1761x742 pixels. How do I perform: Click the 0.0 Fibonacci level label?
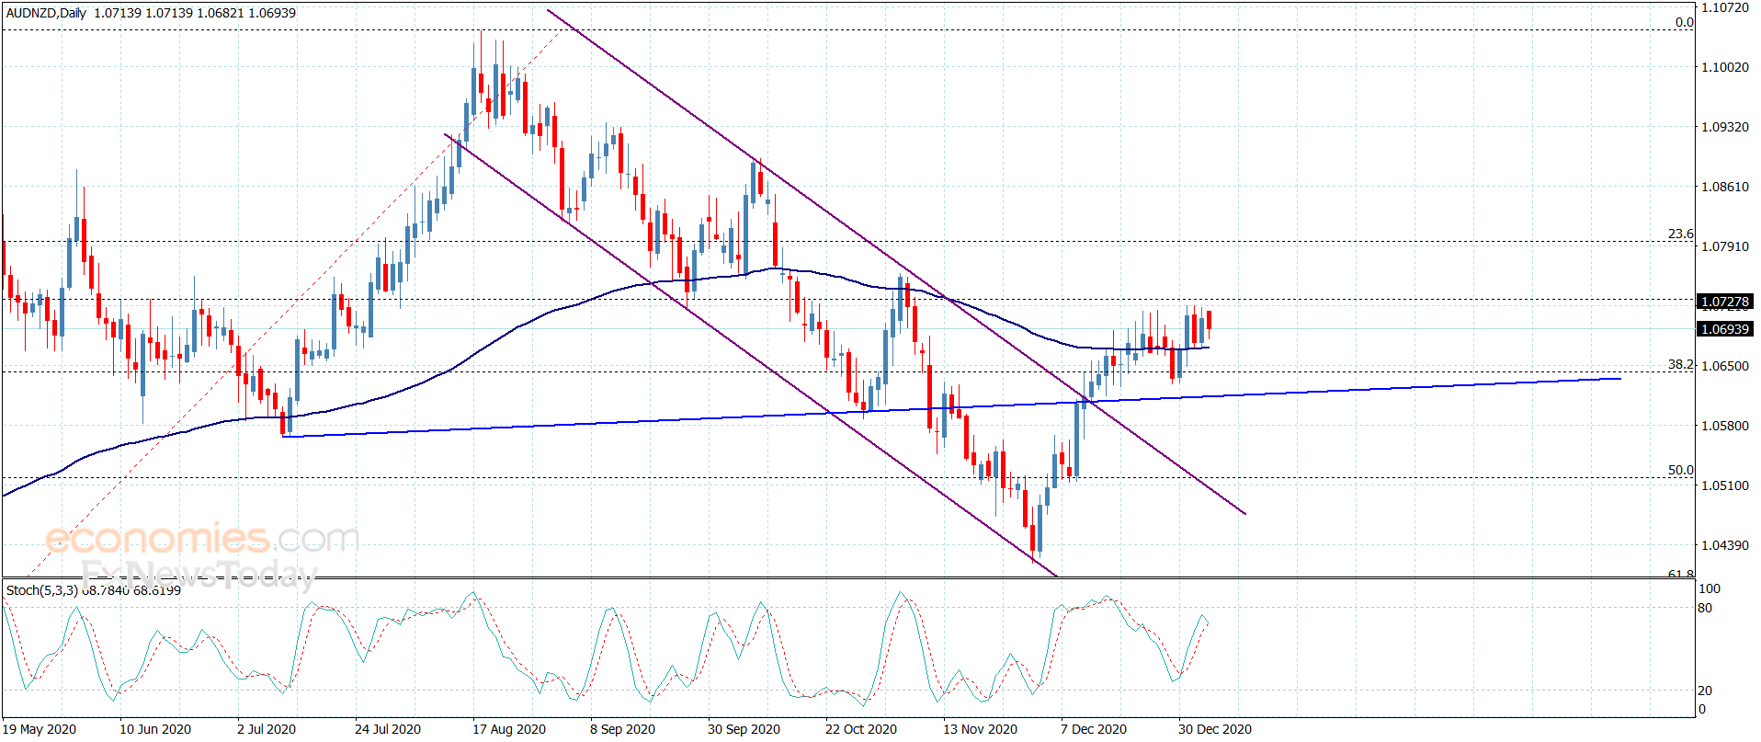[1684, 22]
